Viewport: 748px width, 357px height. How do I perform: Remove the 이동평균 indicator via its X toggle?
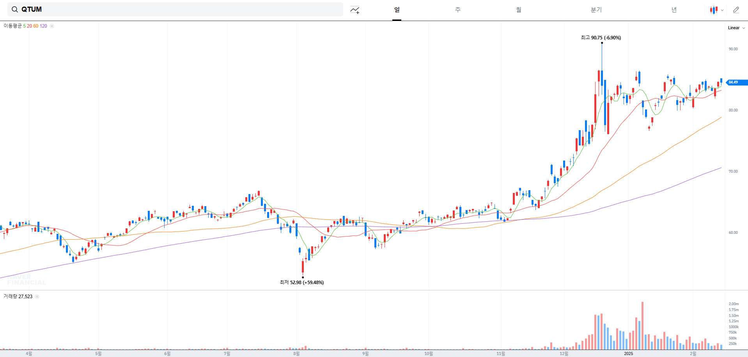[x=52, y=26]
